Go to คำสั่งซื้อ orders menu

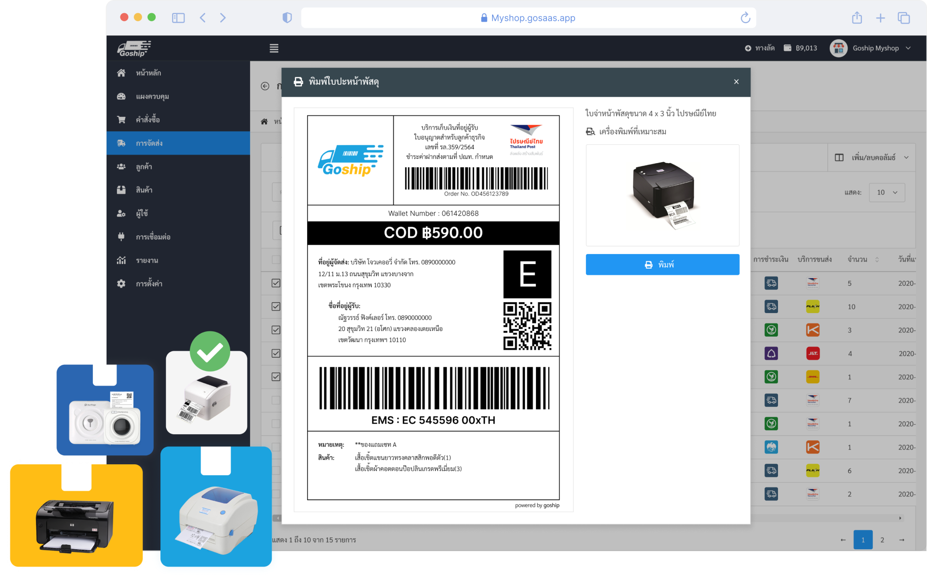pyautogui.click(x=178, y=120)
